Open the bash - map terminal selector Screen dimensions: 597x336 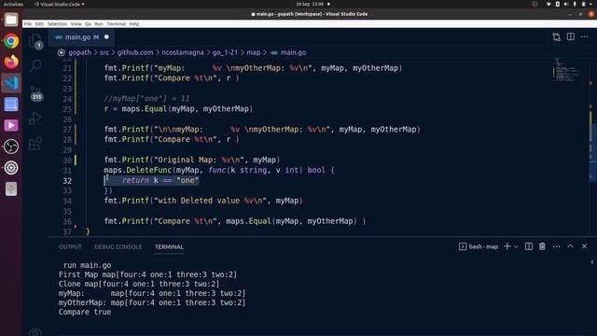(x=479, y=246)
